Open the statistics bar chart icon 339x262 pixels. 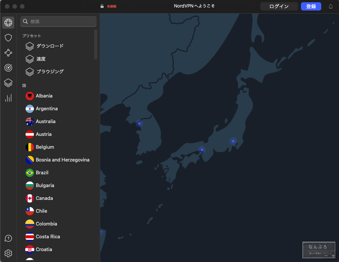tap(8, 98)
